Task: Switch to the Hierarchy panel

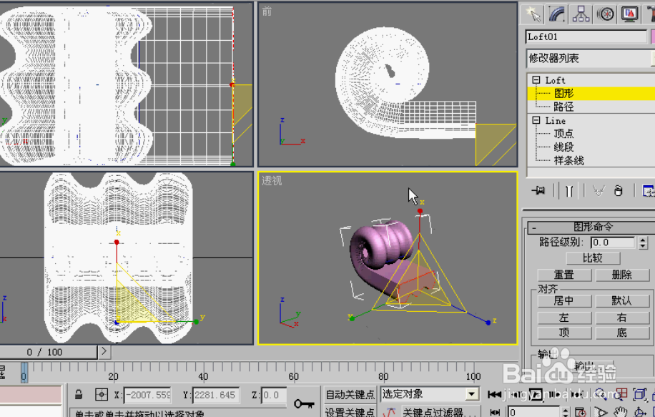Action: pos(579,13)
